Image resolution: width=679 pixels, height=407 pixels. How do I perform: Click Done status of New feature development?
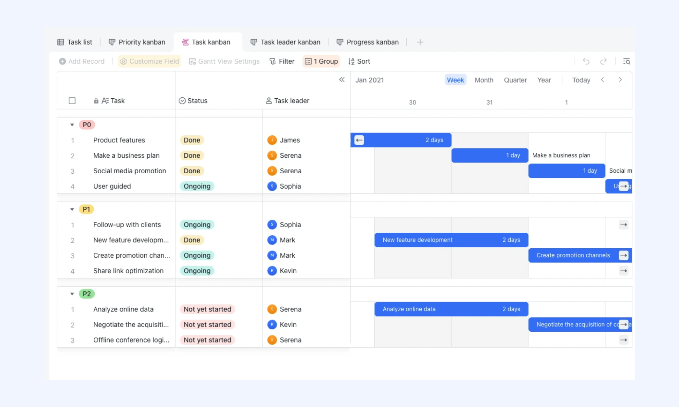(192, 240)
